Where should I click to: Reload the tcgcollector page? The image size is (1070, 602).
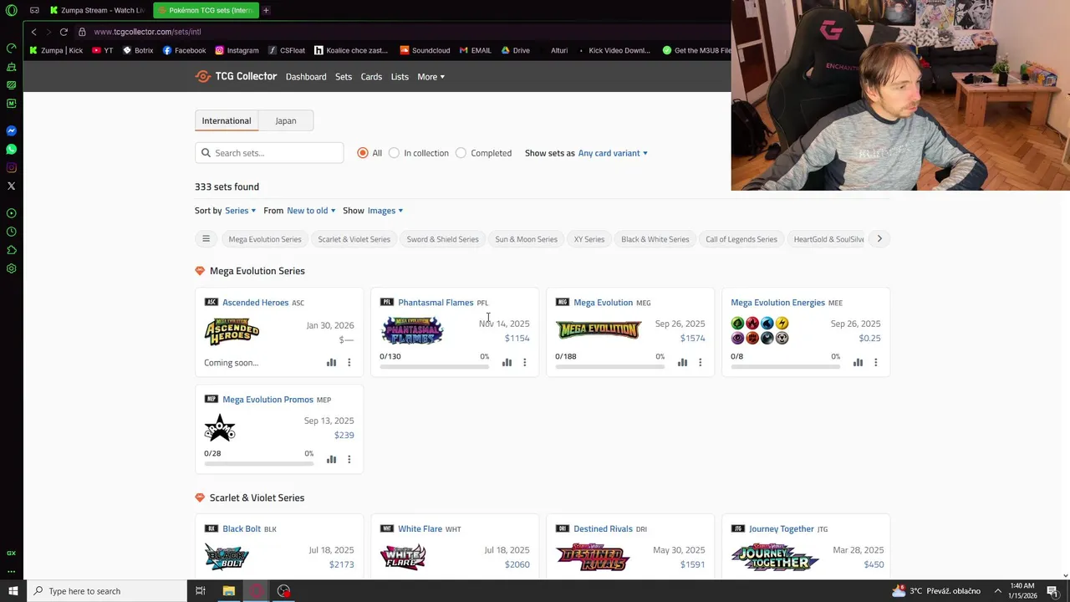64,32
